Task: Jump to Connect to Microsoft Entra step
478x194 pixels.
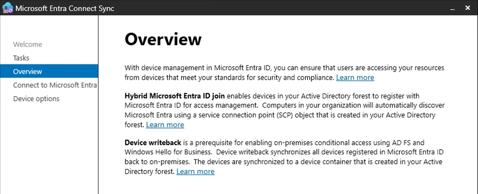Action: [x=55, y=85]
